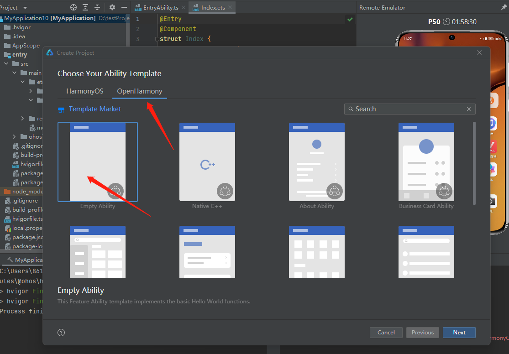Screen dimensions: 509x354
Task: Open the Template Market link
Action: point(95,109)
